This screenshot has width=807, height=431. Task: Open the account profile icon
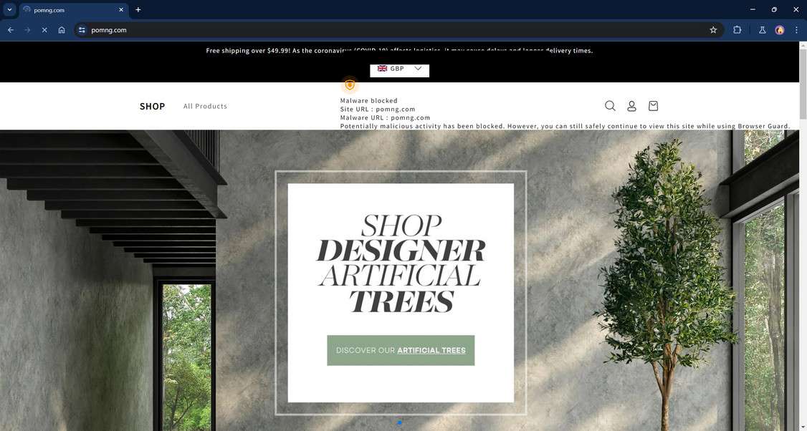[x=631, y=106]
